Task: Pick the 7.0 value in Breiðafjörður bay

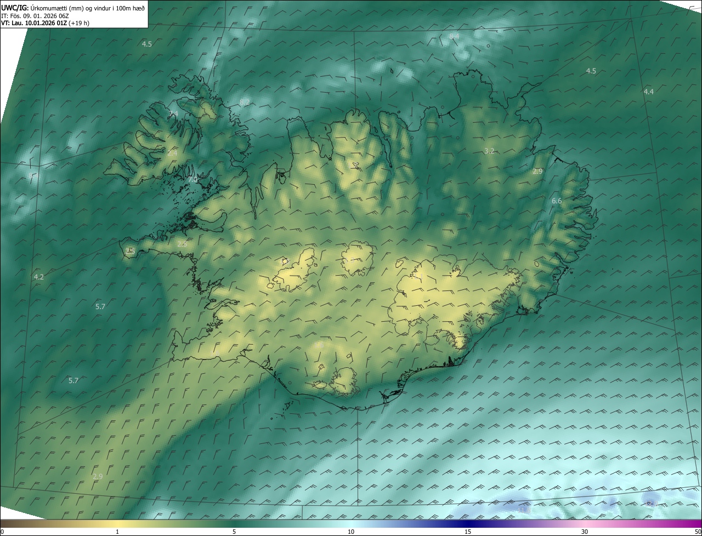Action: tap(193, 179)
